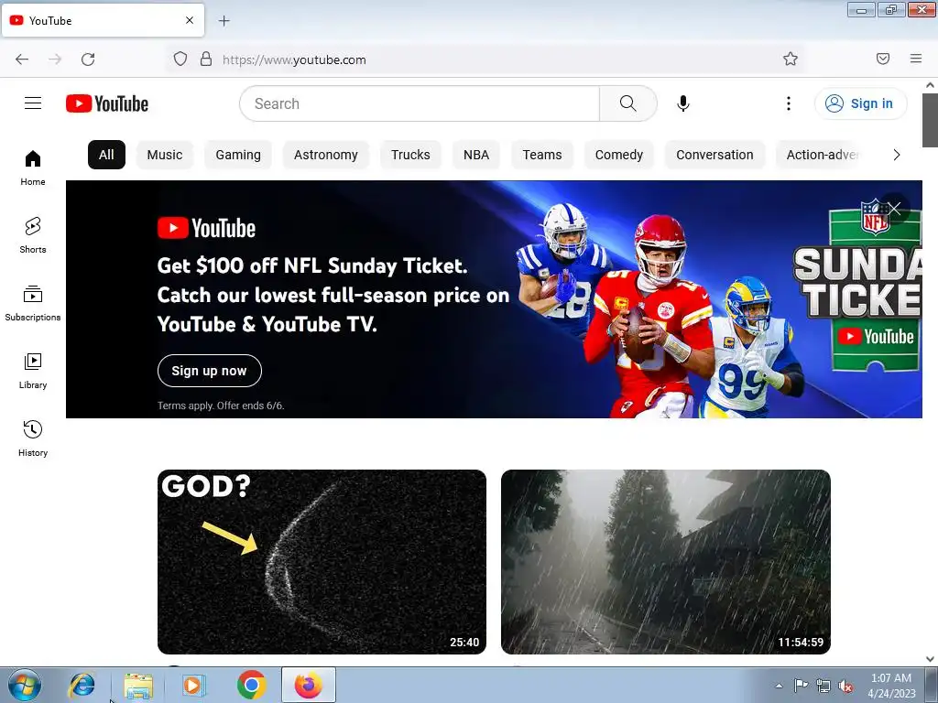The image size is (938, 703).
Task: Select the Comedy filter chip
Action: [x=618, y=155]
